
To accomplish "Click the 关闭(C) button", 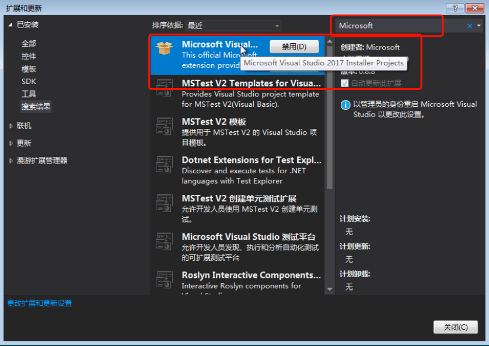I will click(x=455, y=327).
